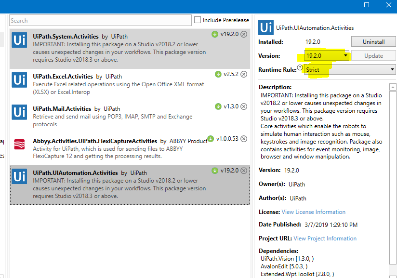Click green download icon next to Mail v1.3.0
Screen dimensions: 397x278
pyautogui.click(x=218, y=106)
